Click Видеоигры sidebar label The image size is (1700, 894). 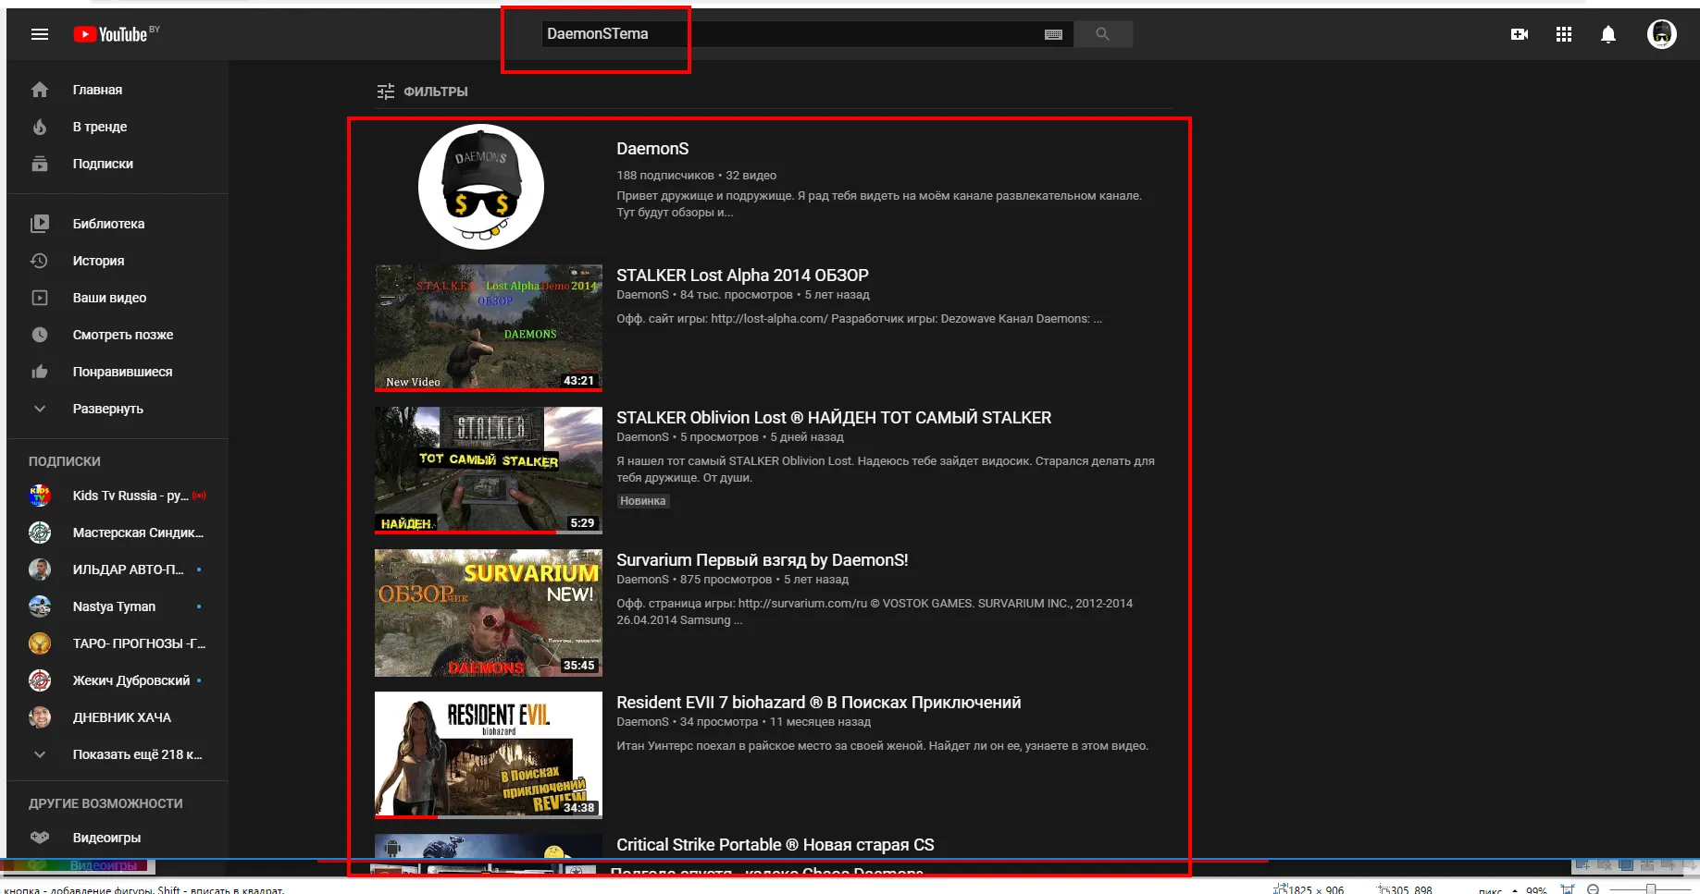pyautogui.click(x=106, y=838)
